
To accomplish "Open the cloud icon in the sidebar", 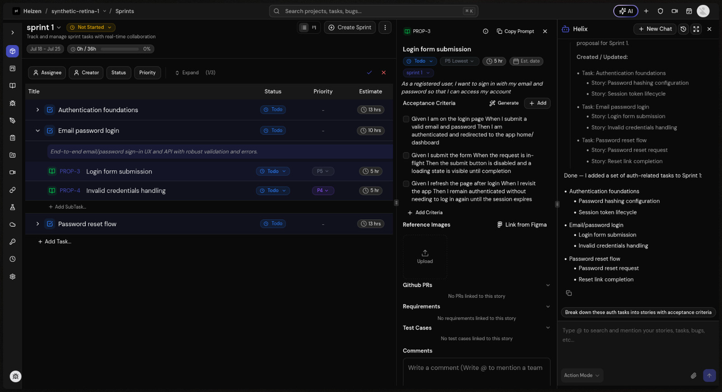I will [x=12, y=225].
